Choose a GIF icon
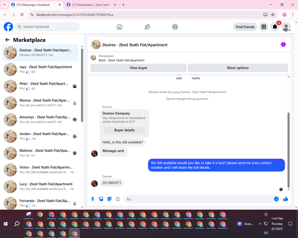 coord(118,199)
